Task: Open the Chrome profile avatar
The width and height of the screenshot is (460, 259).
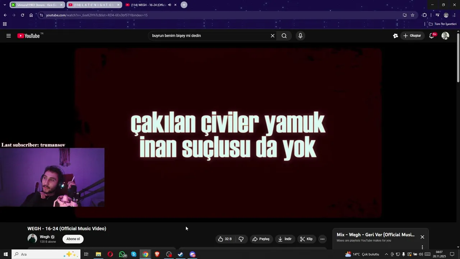Action: click(446, 15)
